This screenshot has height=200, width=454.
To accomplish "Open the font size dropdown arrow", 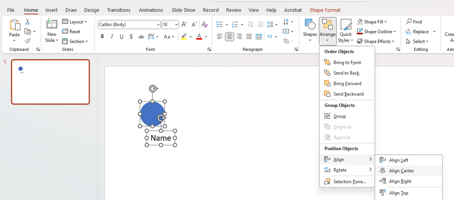I will pos(176,25).
